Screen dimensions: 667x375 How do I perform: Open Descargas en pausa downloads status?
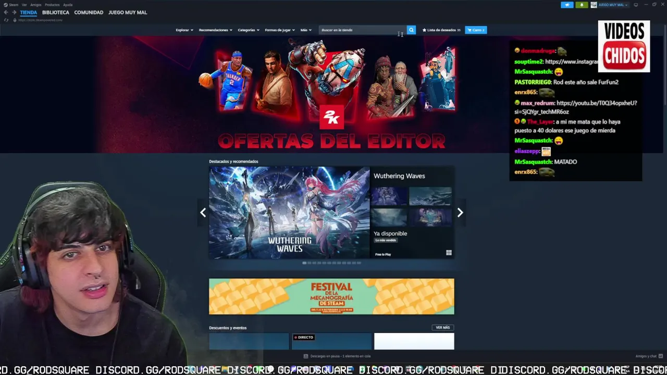tap(340, 356)
